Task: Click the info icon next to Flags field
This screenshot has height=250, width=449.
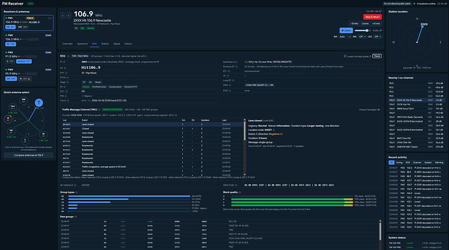Action: 68,82
